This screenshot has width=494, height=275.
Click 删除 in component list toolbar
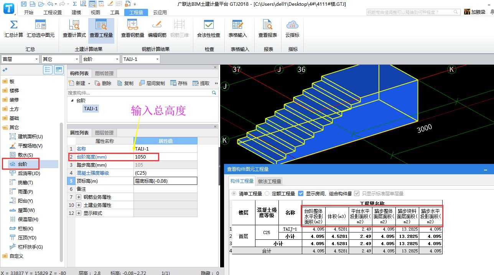tap(102, 83)
